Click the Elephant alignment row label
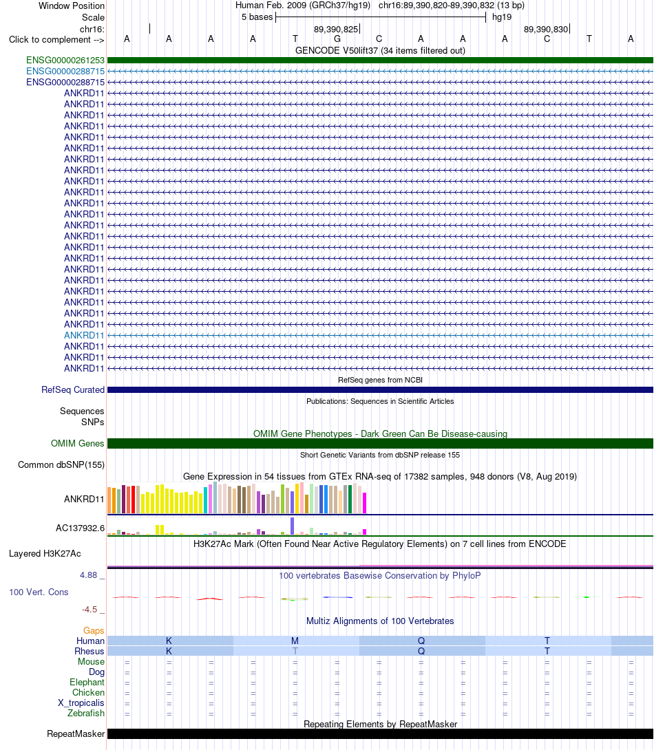This screenshot has height=750, width=654. 87,682
